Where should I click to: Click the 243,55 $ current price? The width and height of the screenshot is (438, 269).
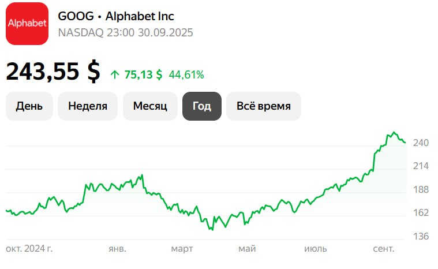53,72
